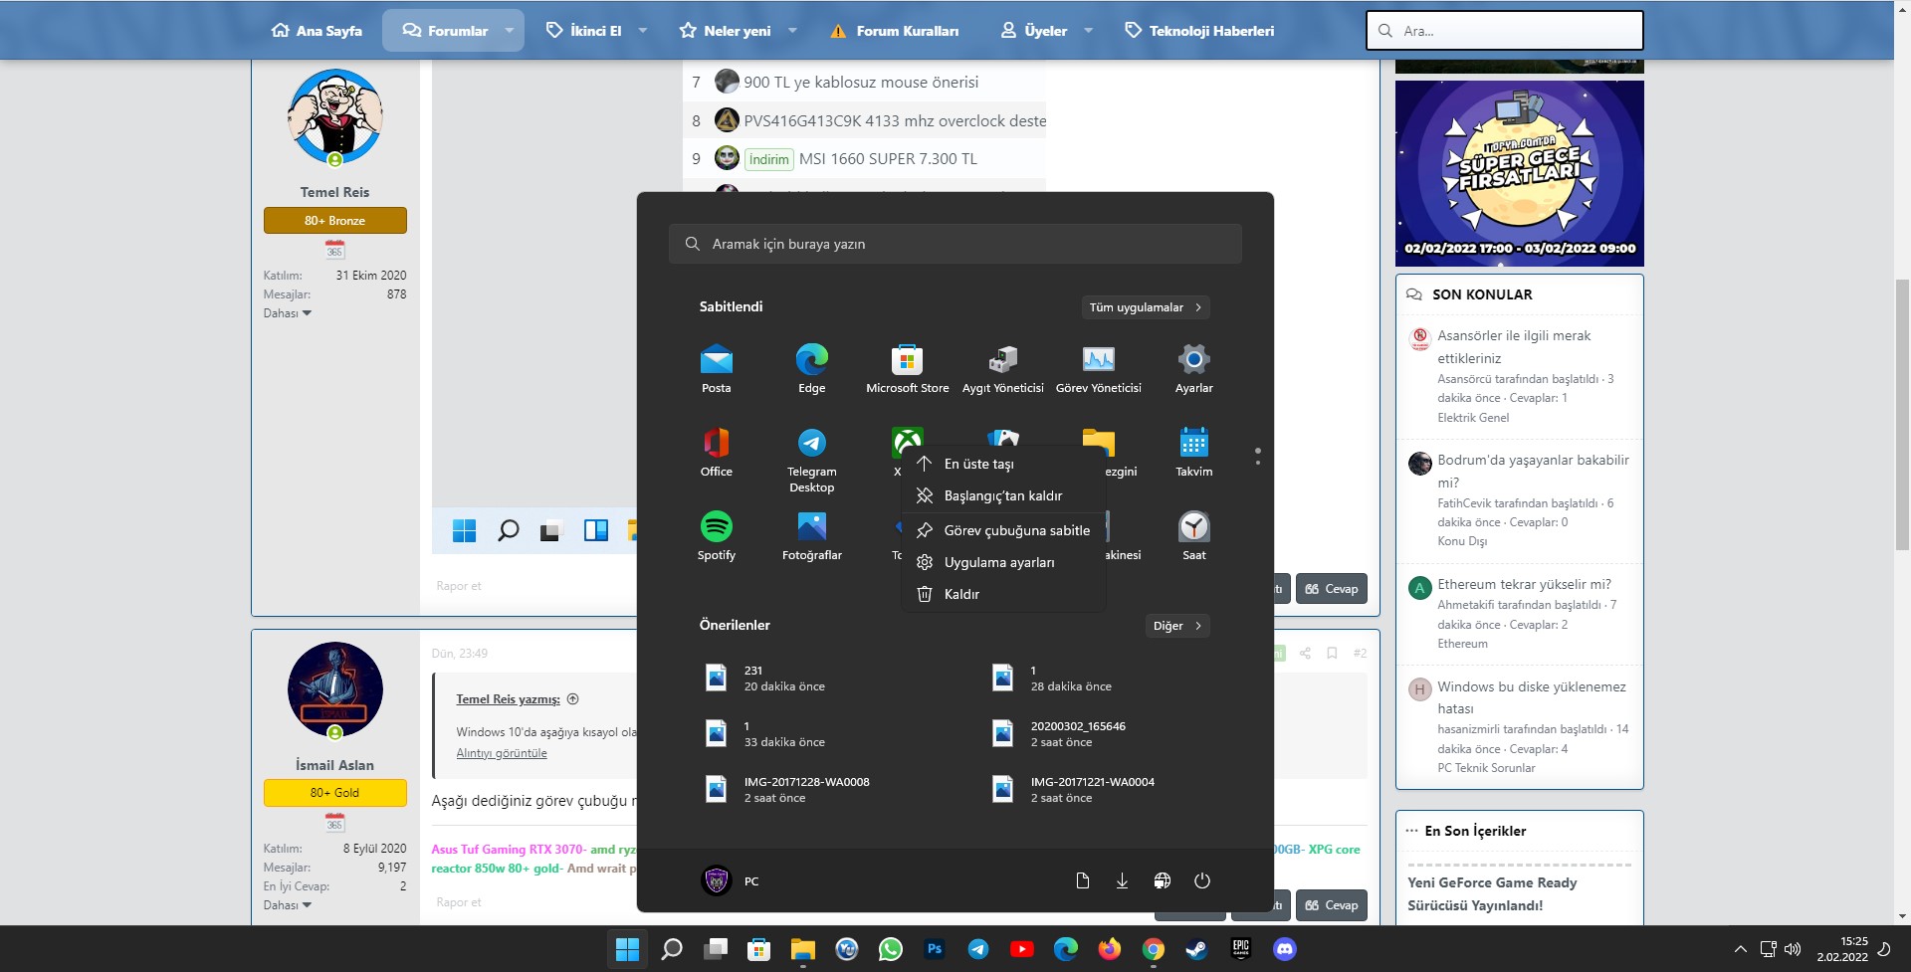Open recommended file 20200302_165646

pyautogui.click(x=1059, y=733)
